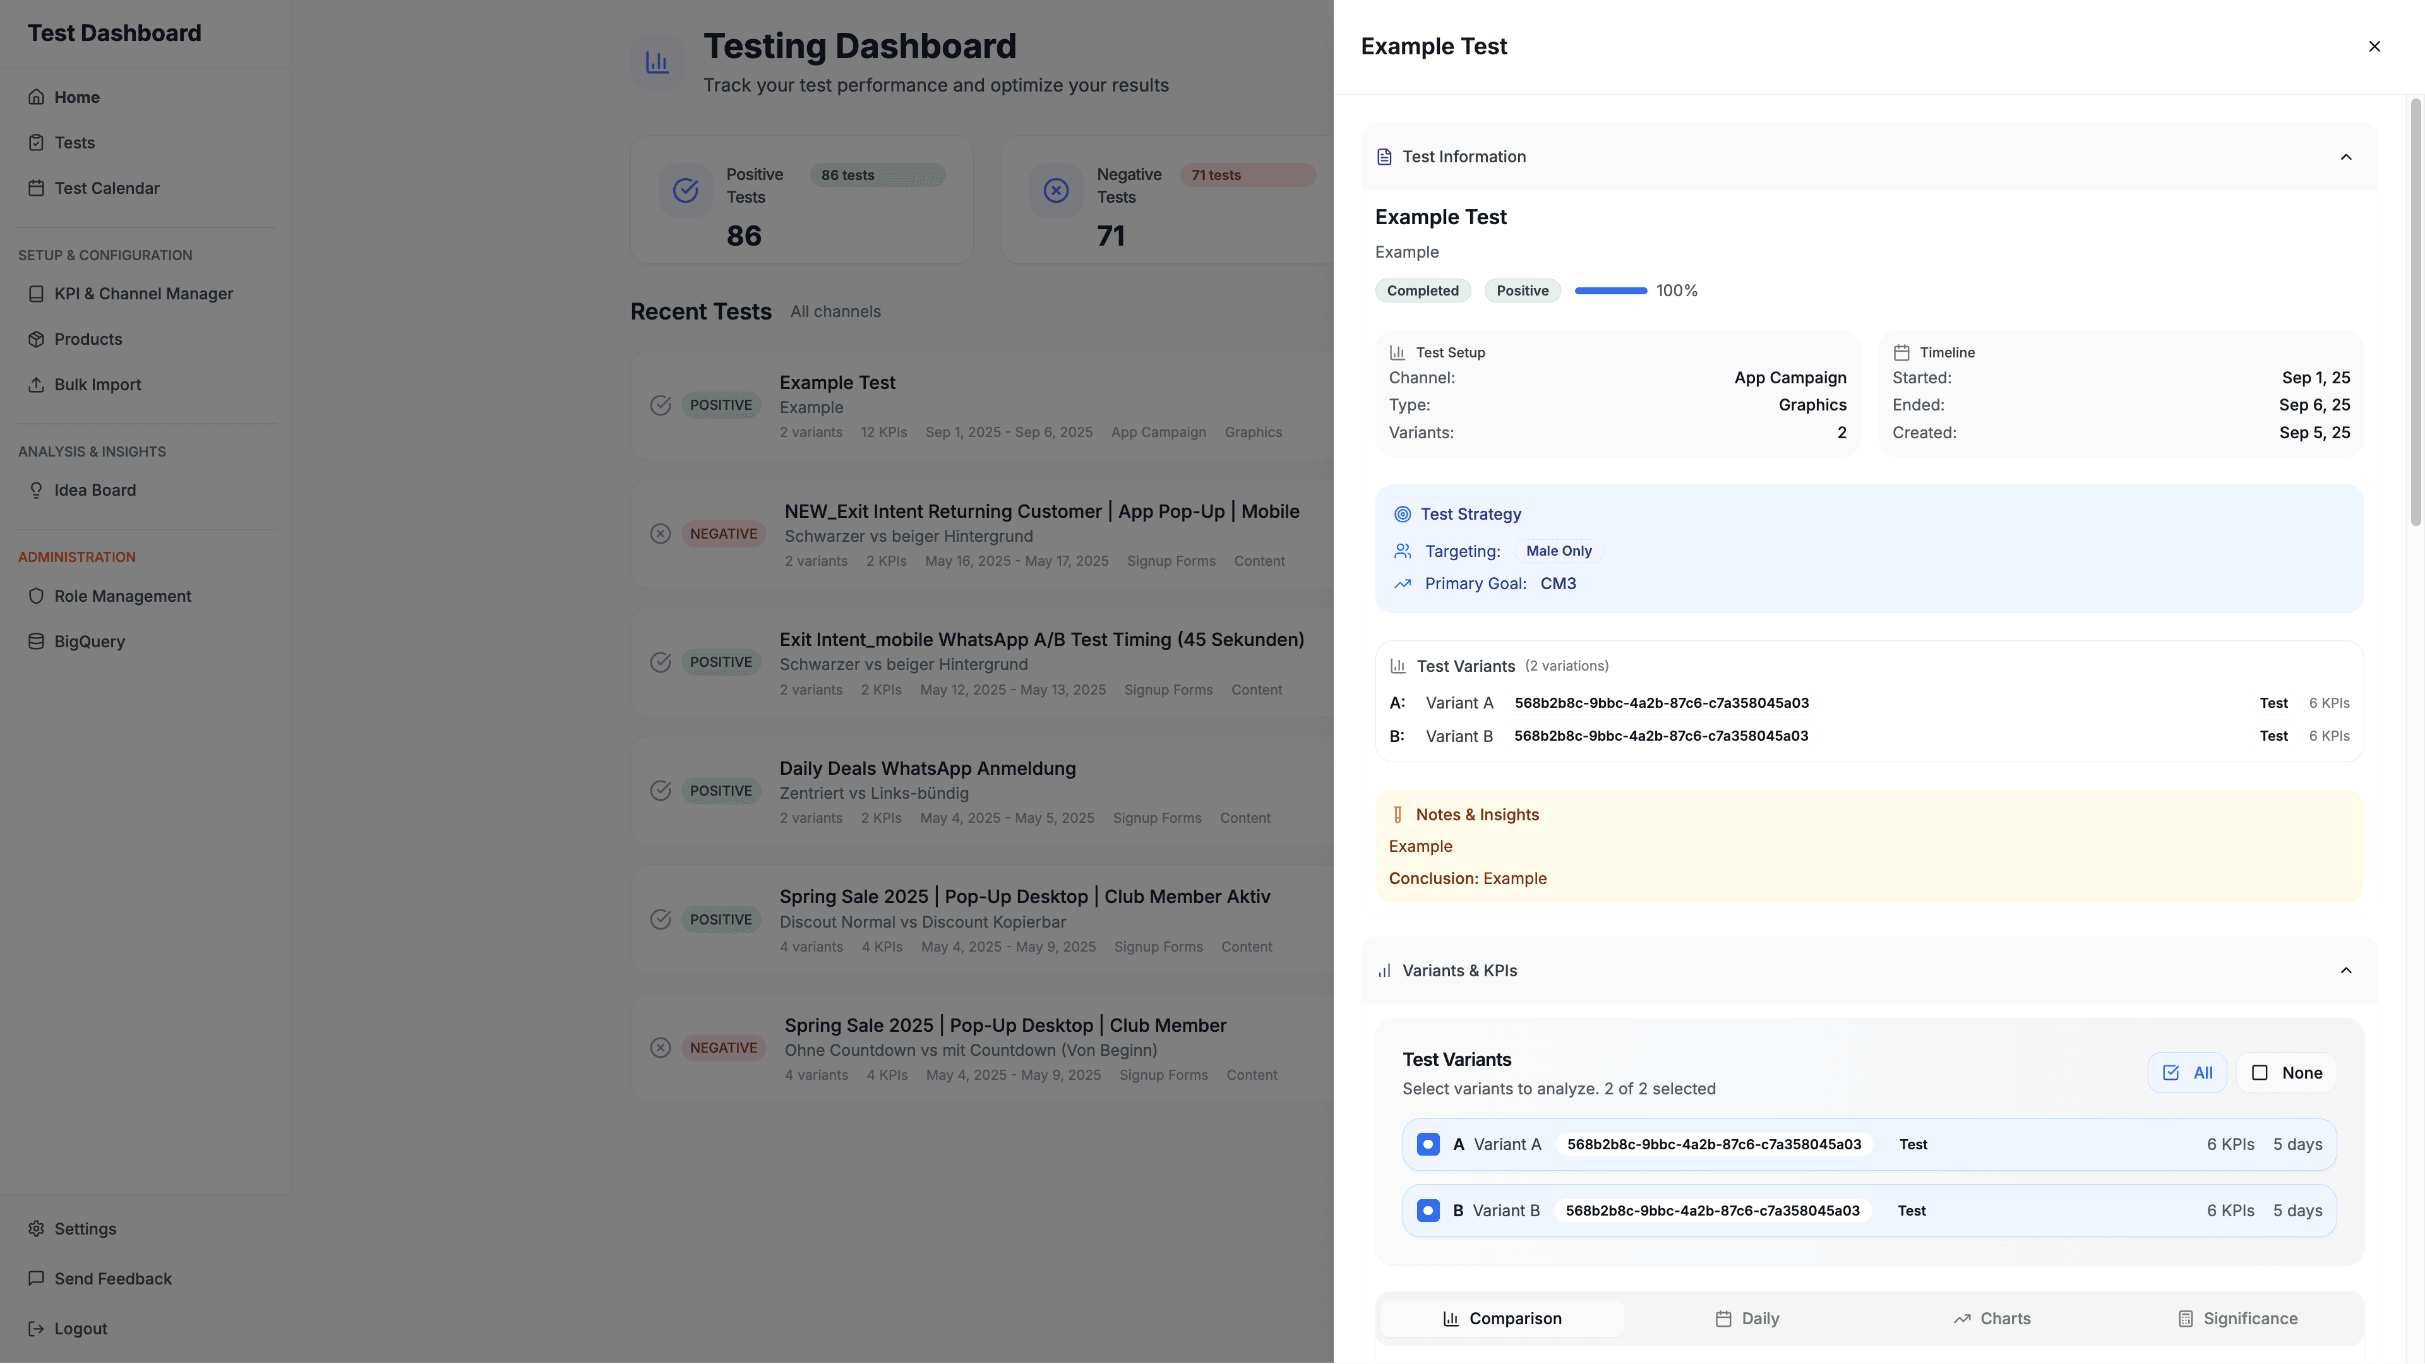Click the Test Calendar icon
This screenshot has height=1364, width=2425.
pos(37,188)
